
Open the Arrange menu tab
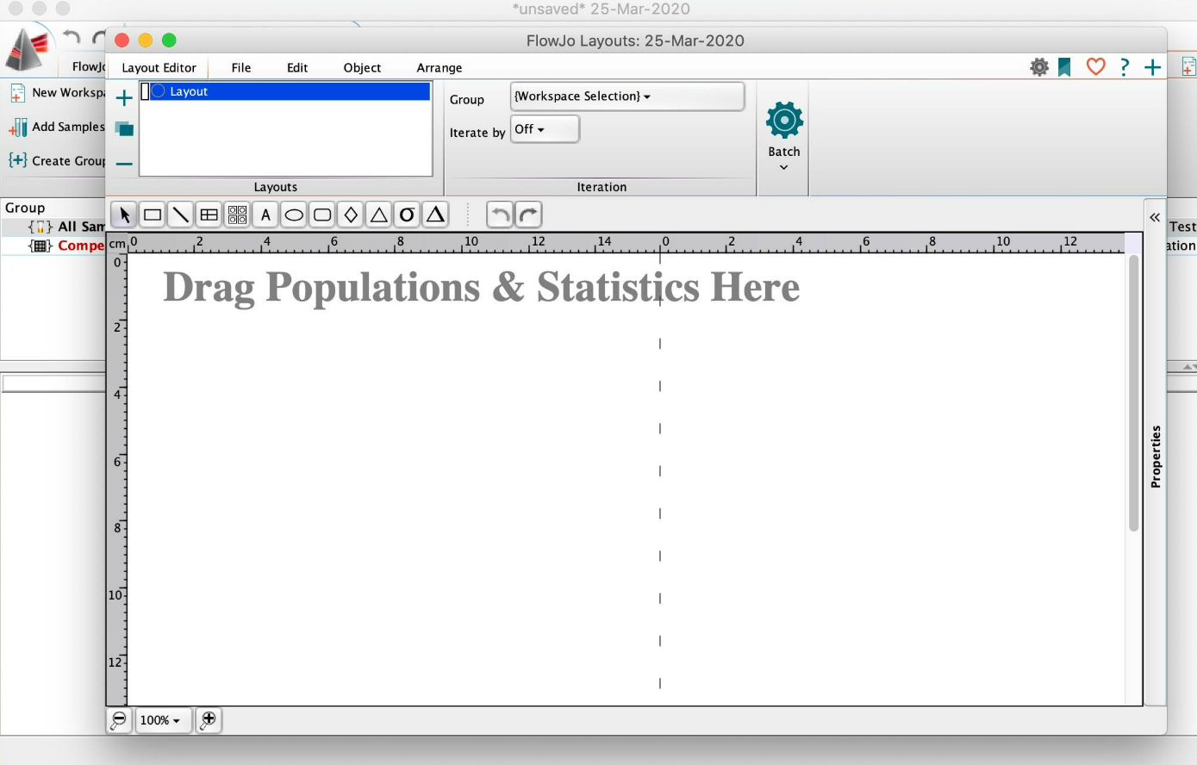[440, 67]
